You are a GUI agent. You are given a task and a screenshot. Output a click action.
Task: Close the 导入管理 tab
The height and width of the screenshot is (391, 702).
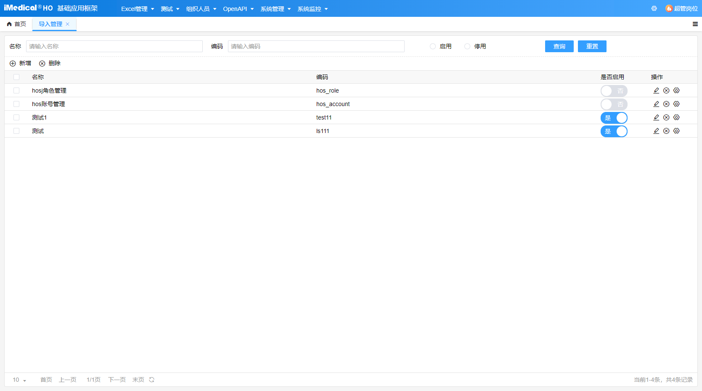pos(68,24)
